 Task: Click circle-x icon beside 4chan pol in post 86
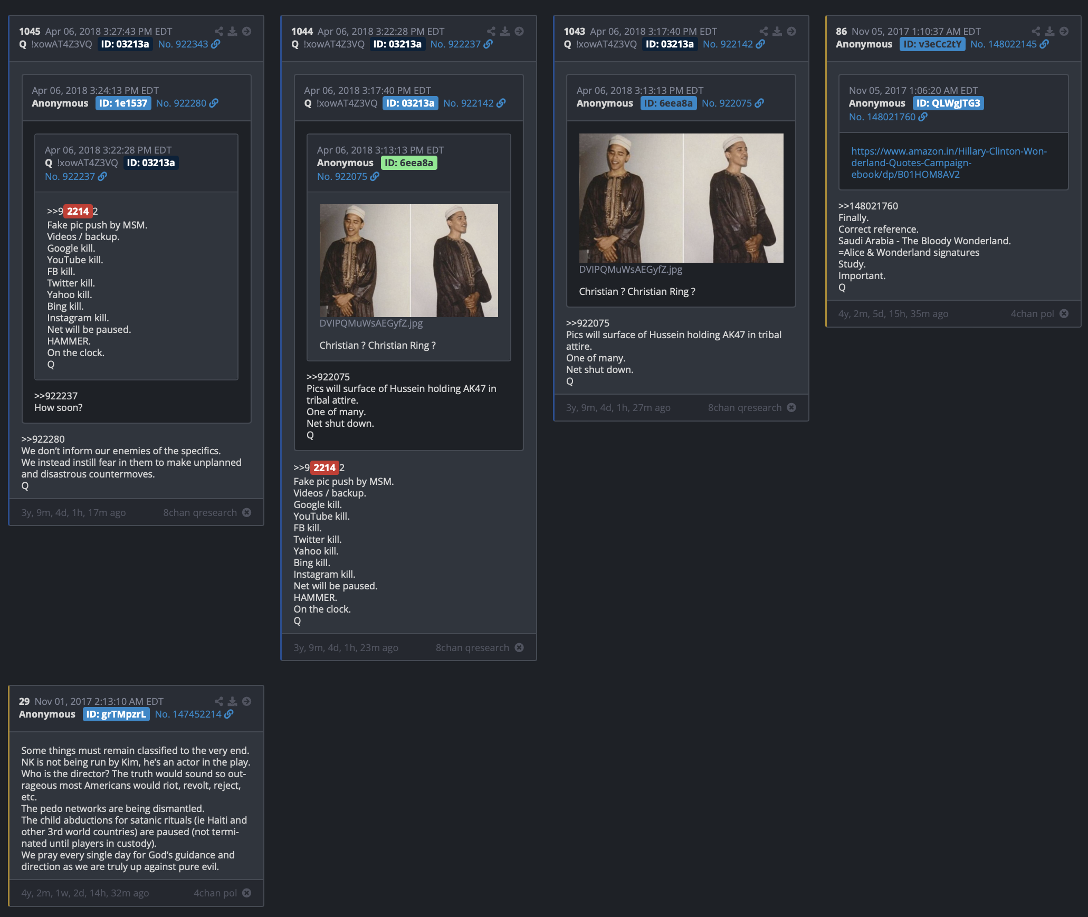click(1064, 313)
